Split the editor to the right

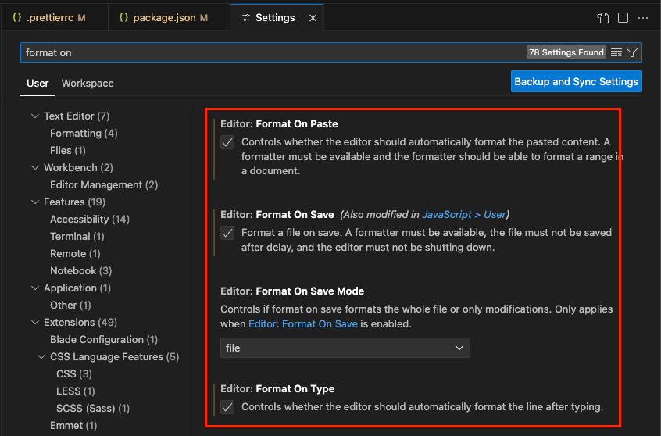coord(623,17)
